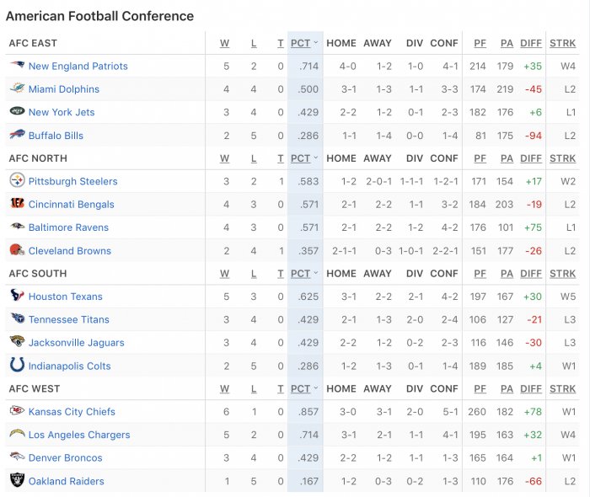Click the Indianapolis Colts horseshoe icon
The width and height of the screenshot is (590, 497).
tap(17, 365)
